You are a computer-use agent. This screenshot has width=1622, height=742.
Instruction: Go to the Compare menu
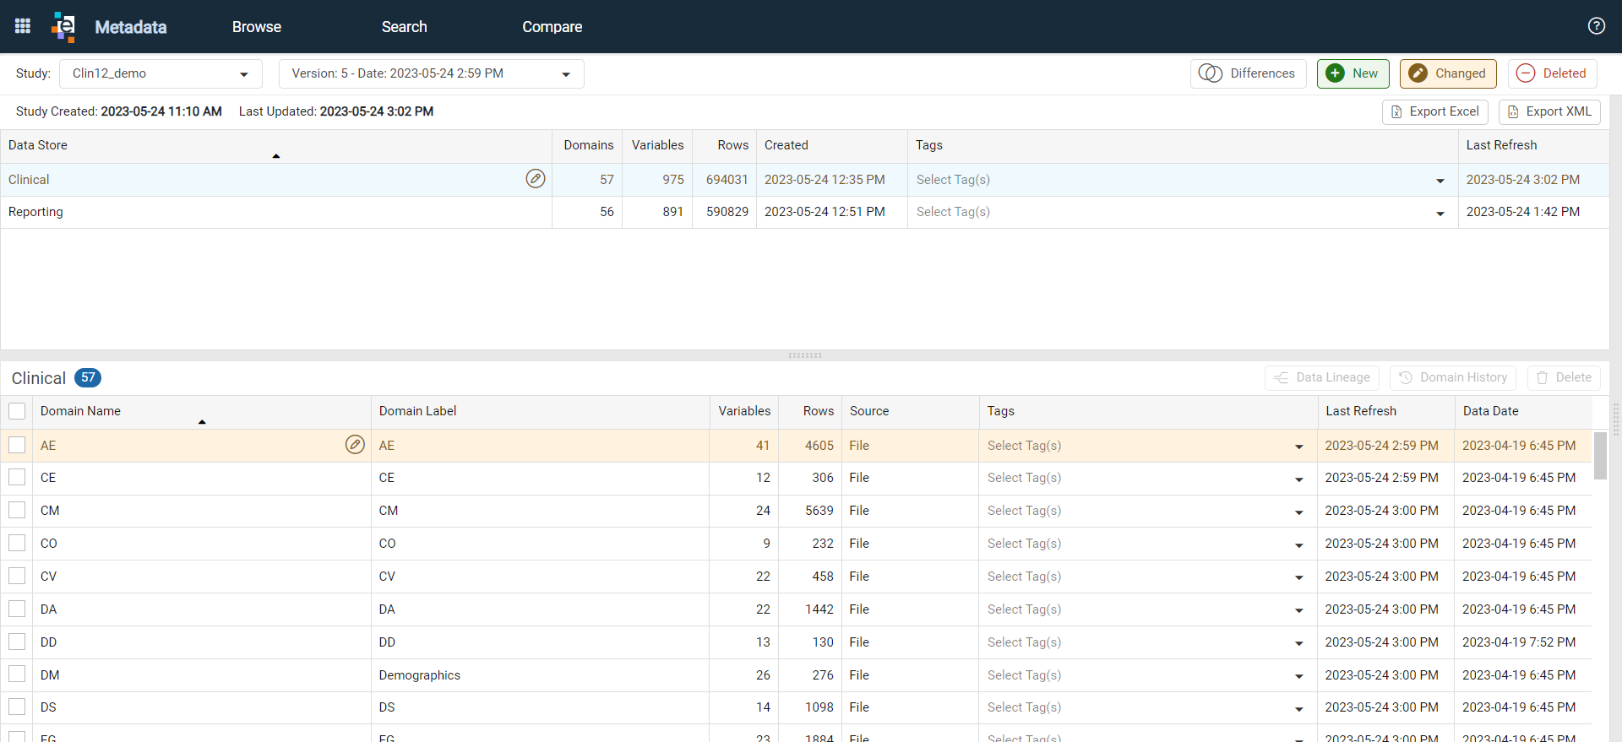(x=552, y=27)
